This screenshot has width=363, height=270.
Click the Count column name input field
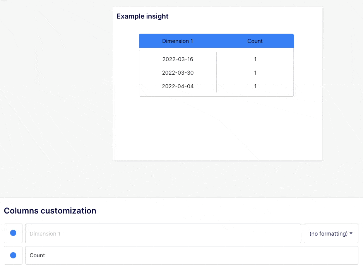tap(192, 255)
